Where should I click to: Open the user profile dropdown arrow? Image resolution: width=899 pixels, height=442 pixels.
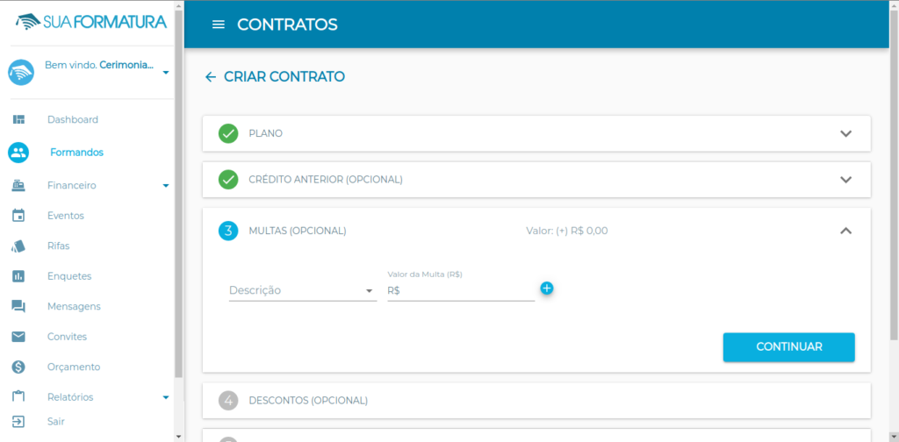[166, 73]
